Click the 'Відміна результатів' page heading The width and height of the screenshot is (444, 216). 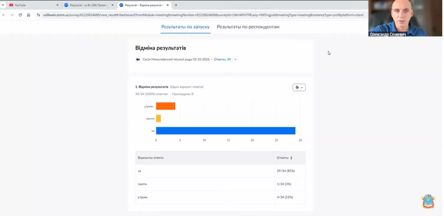[161, 48]
